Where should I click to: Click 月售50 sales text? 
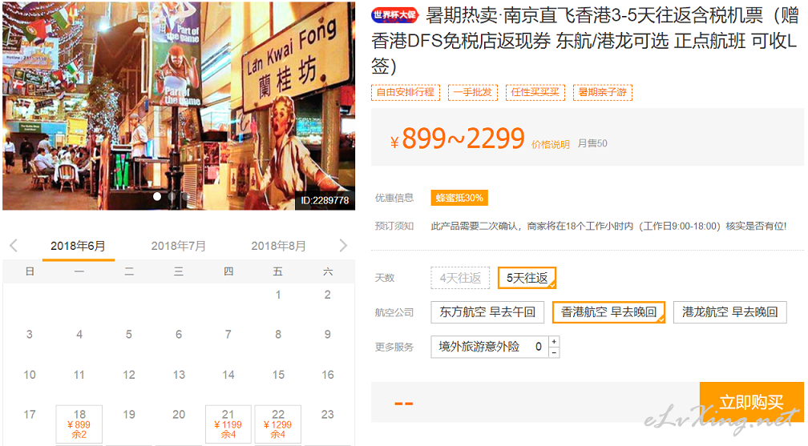[x=592, y=143]
